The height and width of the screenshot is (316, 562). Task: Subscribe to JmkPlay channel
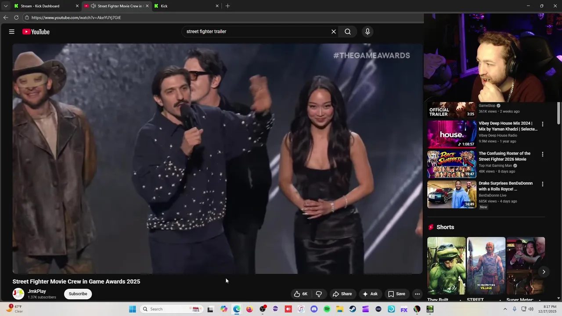coord(78,294)
